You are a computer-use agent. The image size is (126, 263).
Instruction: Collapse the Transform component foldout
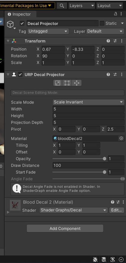pyautogui.click(x=8, y=41)
